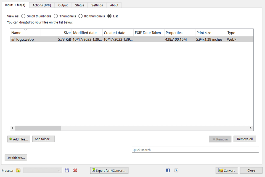Open the Status tab
Image resolution: width=265 pixels, height=177 pixels.
click(x=79, y=5)
